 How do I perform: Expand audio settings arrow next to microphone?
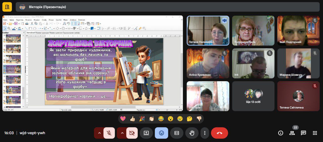click(x=99, y=133)
